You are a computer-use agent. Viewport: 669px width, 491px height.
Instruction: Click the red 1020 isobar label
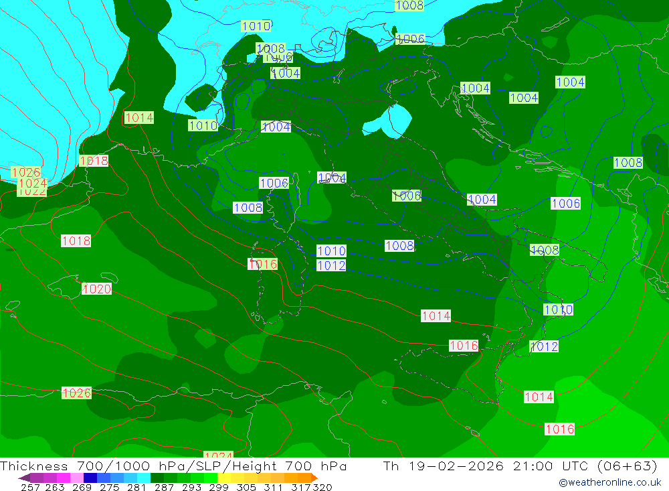pos(96,289)
